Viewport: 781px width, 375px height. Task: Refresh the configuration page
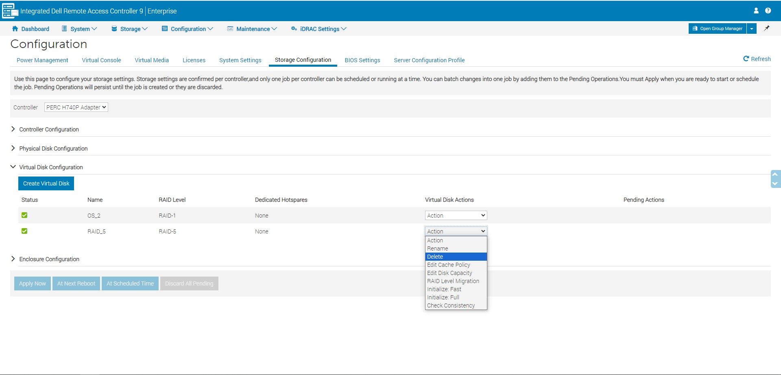coord(757,59)
